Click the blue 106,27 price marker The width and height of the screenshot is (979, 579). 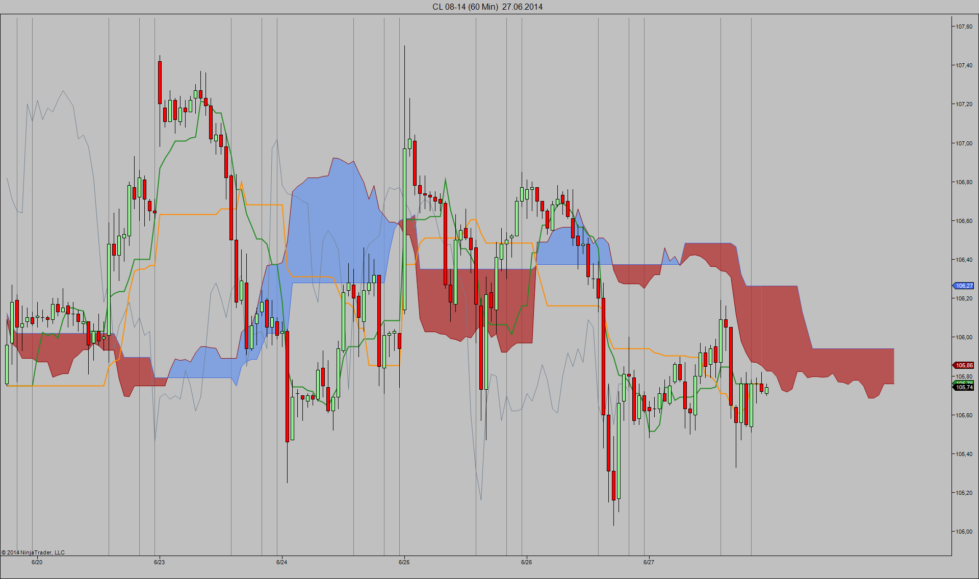pyautogui.click(x=964, y=286)
